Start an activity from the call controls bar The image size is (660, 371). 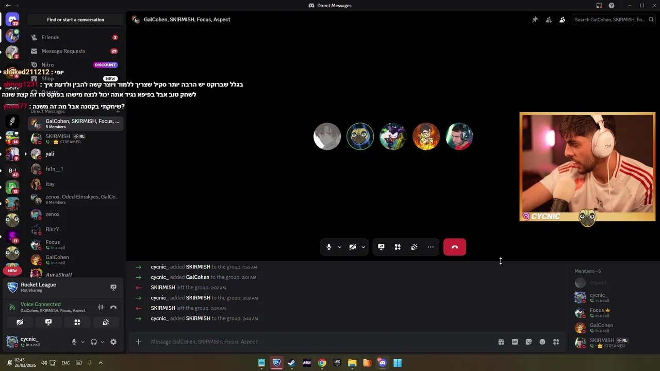(398, 247)
